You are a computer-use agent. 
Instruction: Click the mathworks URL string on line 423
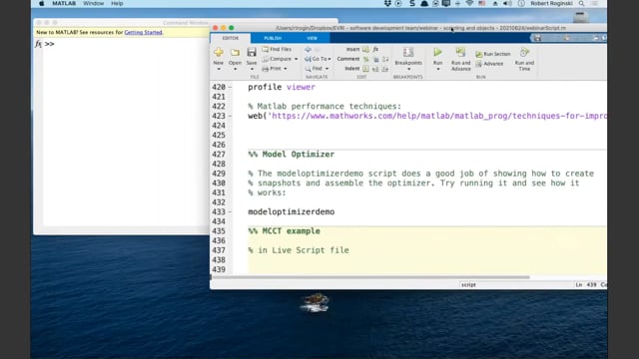[x=437, y=116]
